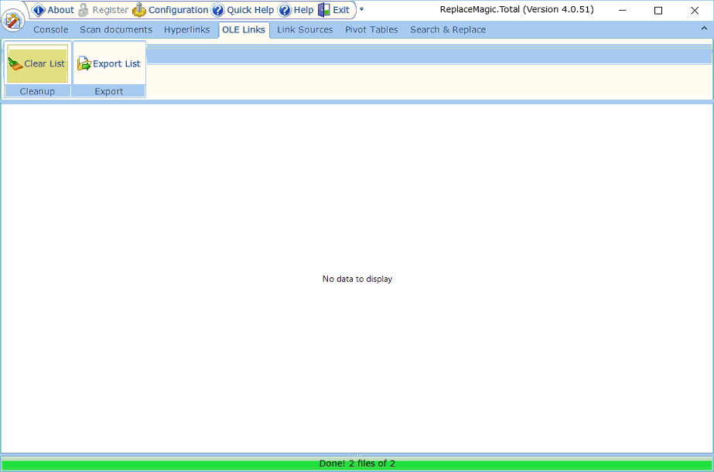This screenshot has height=472, width=714.
Task: Click the Exit door icon
Action: coord(324,10)
